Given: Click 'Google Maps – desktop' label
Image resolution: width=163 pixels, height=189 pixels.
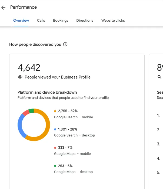Looking at the screenshot, I should coord(73,172).
